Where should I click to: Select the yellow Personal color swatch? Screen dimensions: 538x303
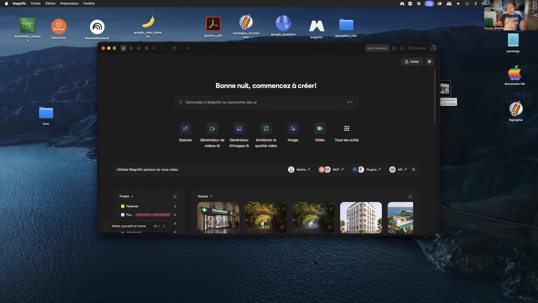click(x=123, y=206)
